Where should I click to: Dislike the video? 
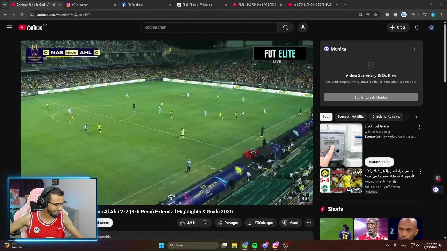click(205, 223)
